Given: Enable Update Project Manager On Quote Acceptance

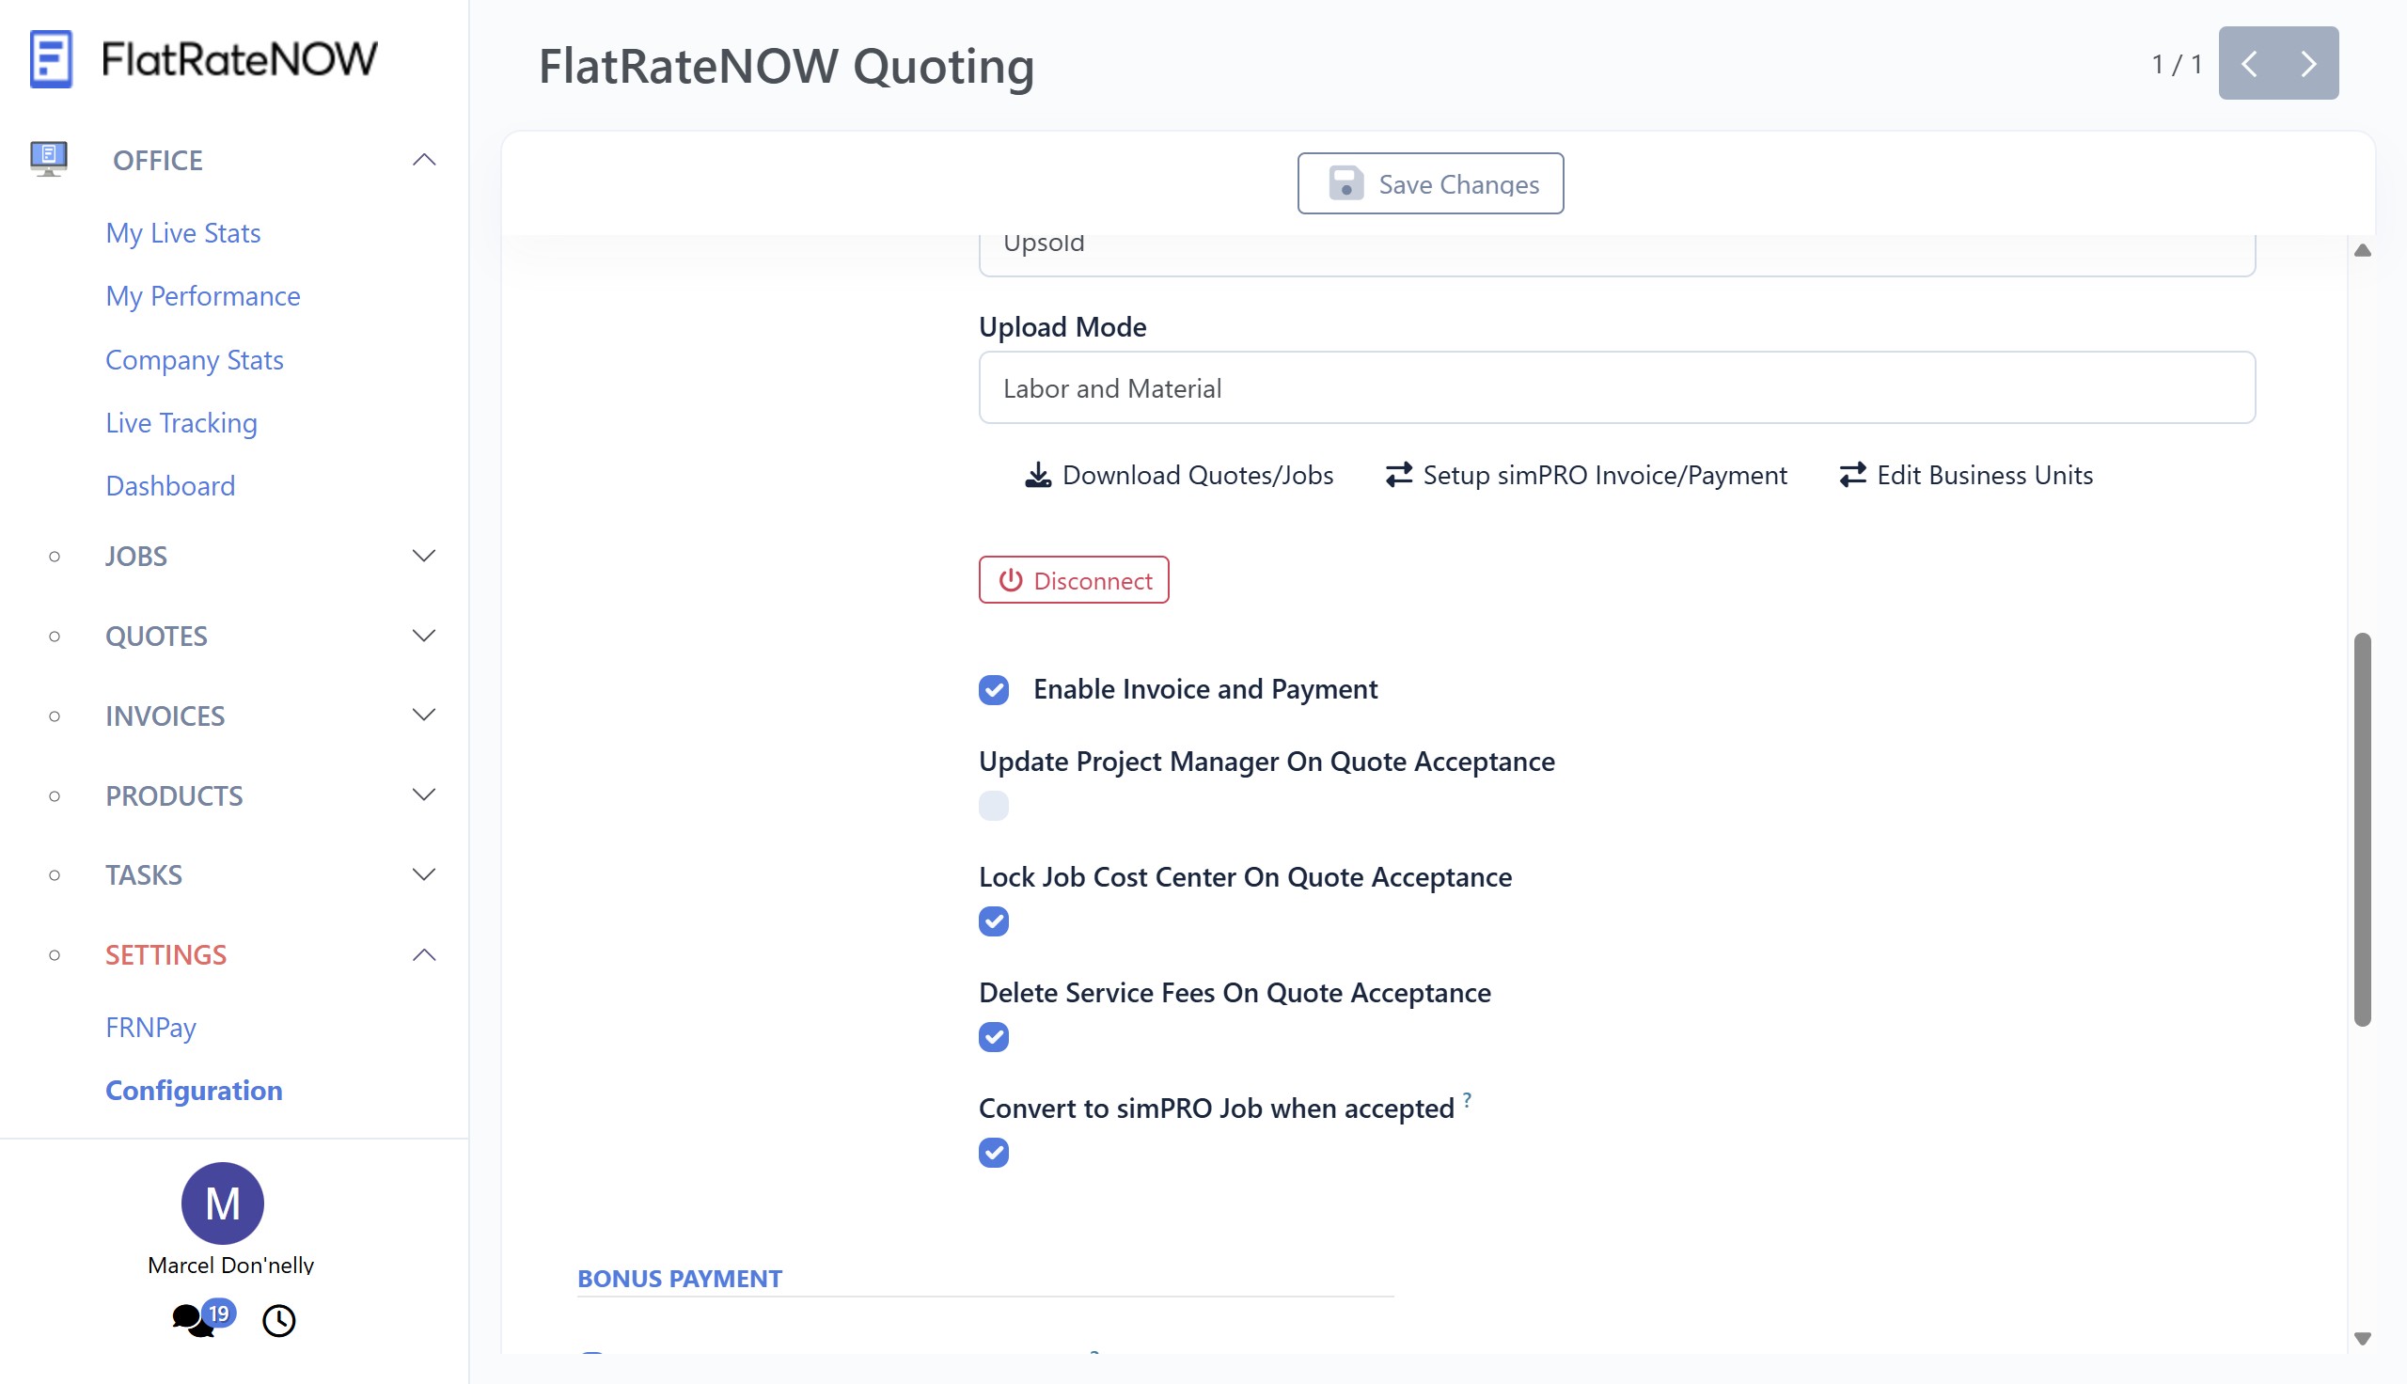Looking at the screenshot, I should point(993,805).
